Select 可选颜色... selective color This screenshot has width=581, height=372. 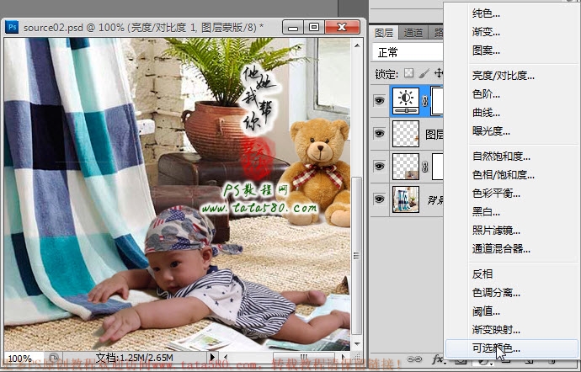tap(512, 348)
